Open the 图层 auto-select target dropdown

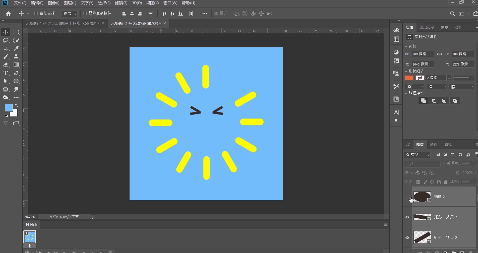click(70, 14)
